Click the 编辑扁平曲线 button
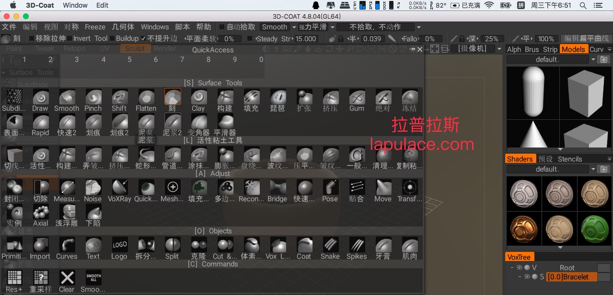This screenshot has width=613, height=295. click(586, 39)
